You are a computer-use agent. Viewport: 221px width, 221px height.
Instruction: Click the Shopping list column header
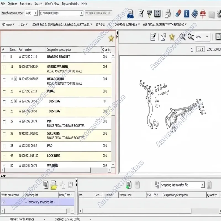[x=41, y=195]
